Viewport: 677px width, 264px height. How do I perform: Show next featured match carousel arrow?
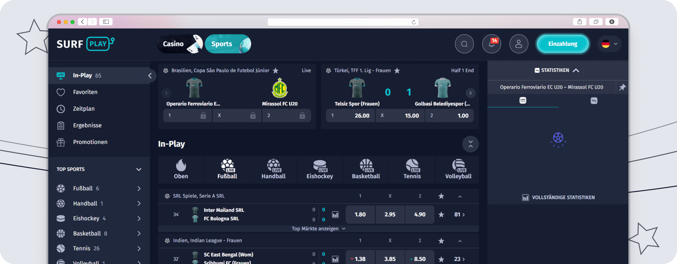[470, 93]
